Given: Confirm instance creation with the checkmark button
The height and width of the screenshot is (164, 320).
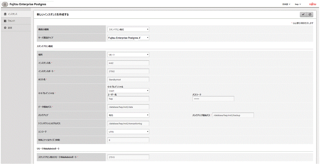Looking at the screenshot, I should coord(303,15).
